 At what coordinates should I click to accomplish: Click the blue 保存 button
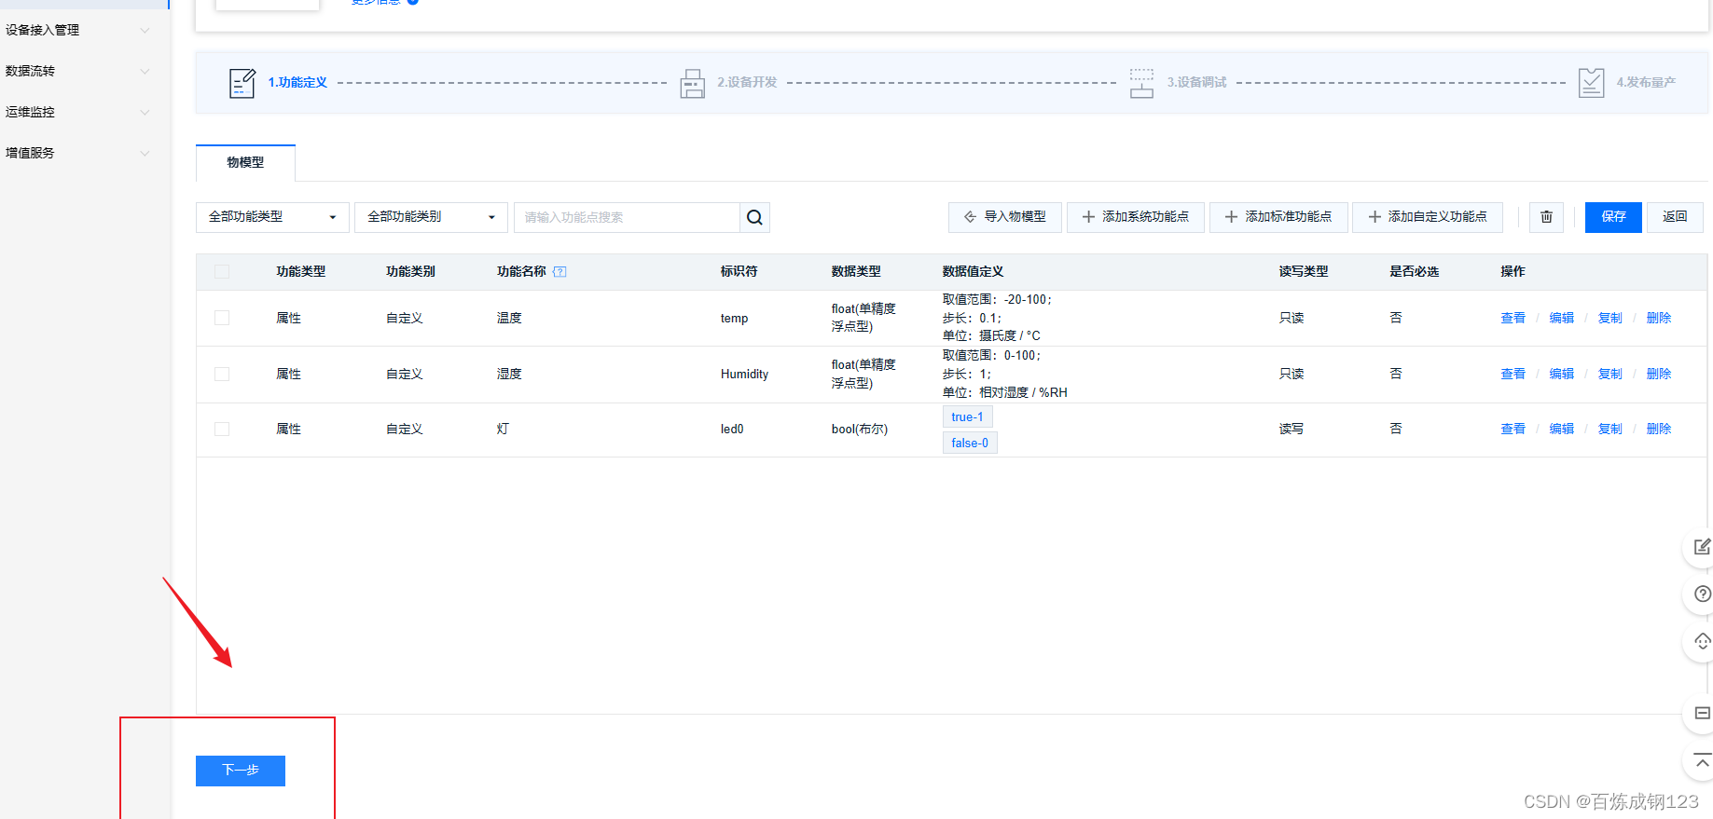pyautogui.click(x=1613, y=217)
